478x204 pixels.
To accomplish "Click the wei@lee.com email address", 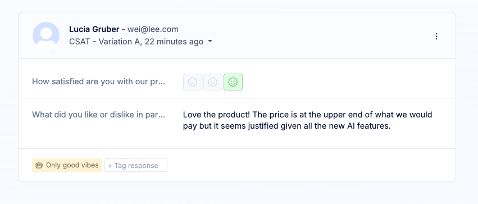I will [x=153, y=29].
